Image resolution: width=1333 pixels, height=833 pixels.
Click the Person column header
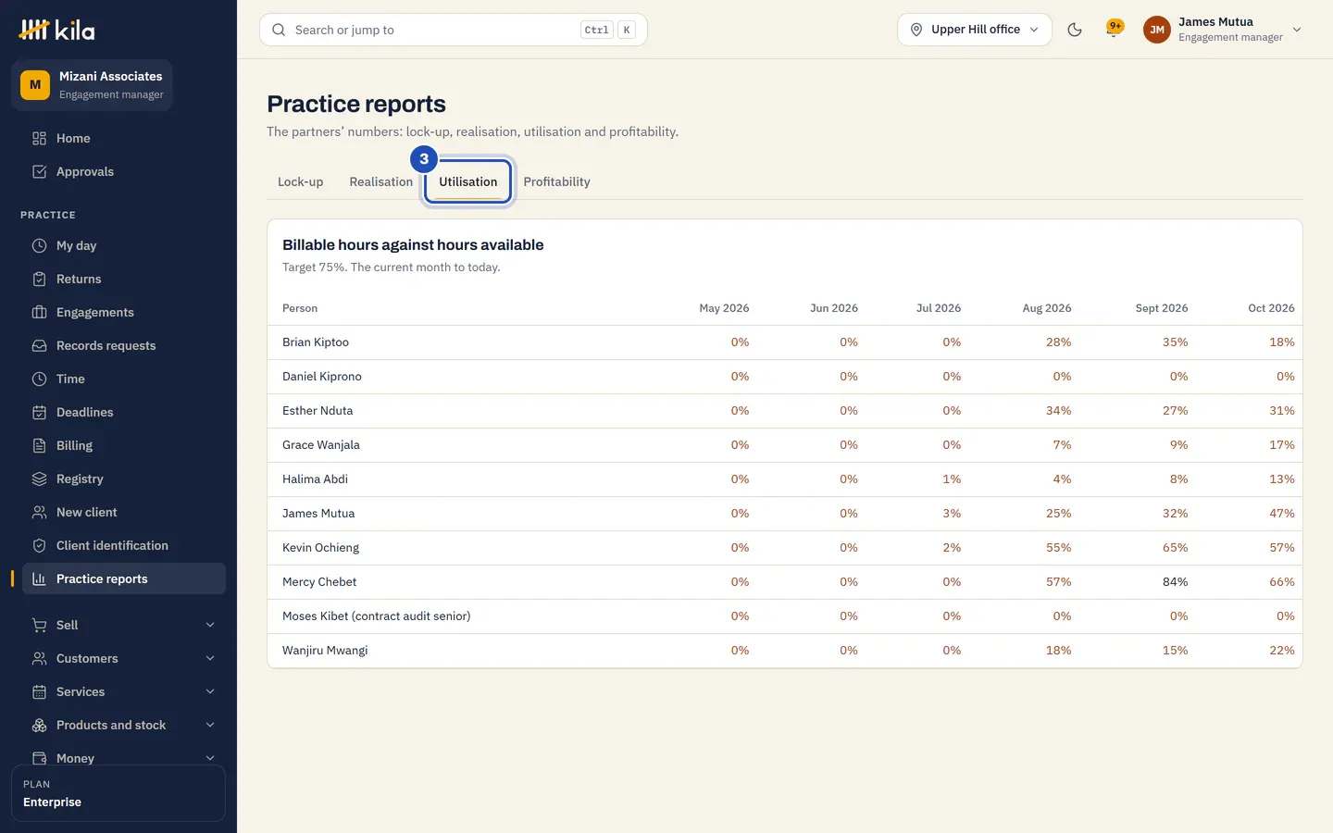pos(300,308)
